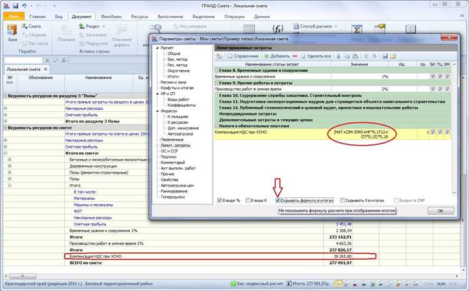
Task: Uncheck the В виде % checkbox
Action: (x=219, y=200)
